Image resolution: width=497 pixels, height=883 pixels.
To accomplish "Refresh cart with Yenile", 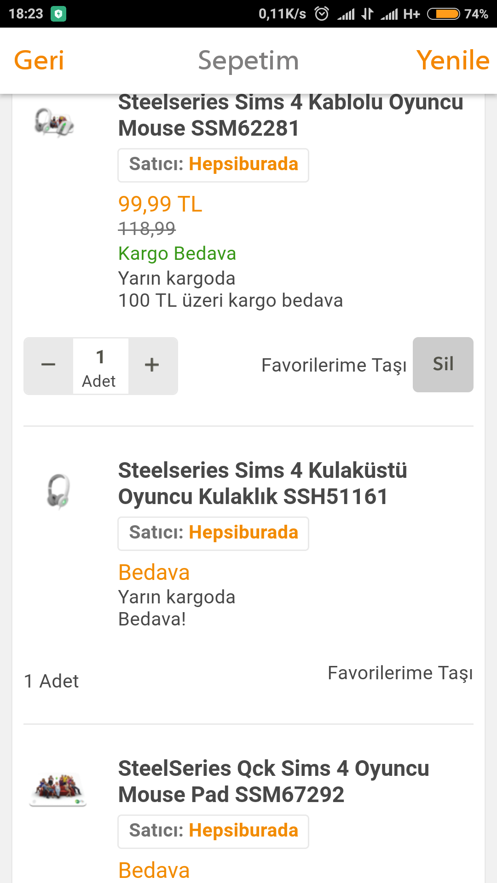I will point(453,61).
